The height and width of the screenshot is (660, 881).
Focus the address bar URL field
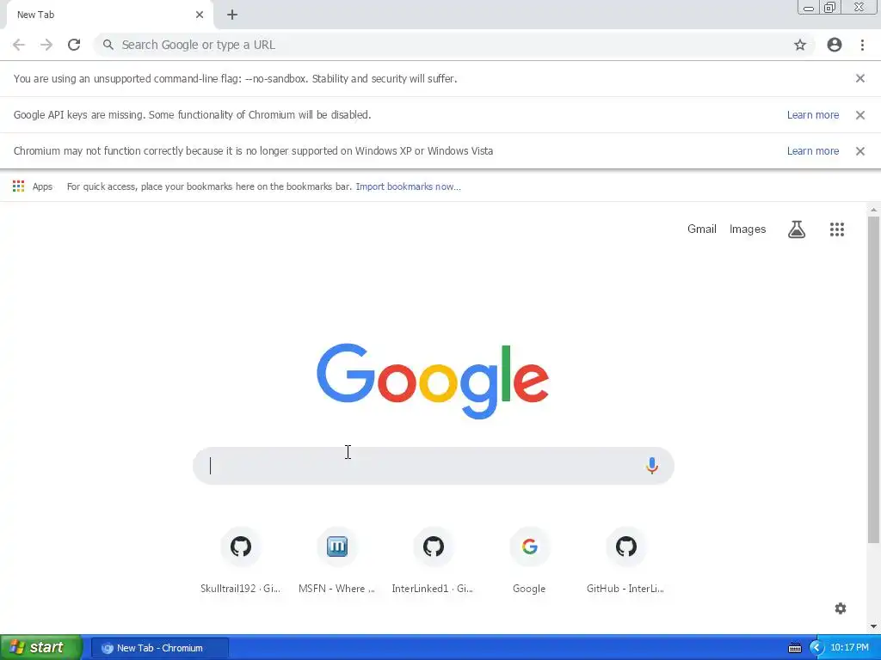pos(454,45)
